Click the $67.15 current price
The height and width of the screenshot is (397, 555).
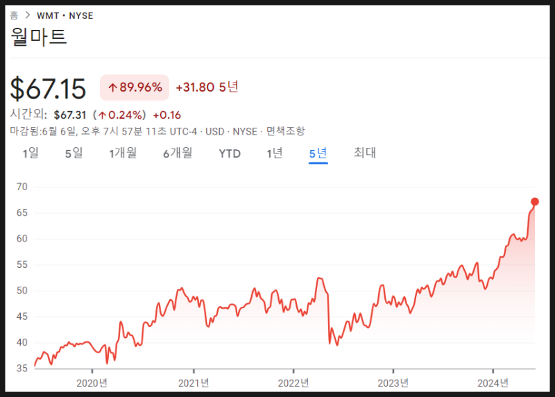[x=48, y=88]
